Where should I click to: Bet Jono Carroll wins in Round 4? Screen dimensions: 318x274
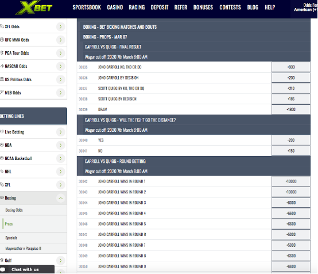(291, 213)
